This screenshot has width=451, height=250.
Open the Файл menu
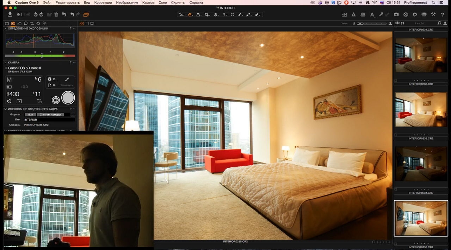[47, 2]
